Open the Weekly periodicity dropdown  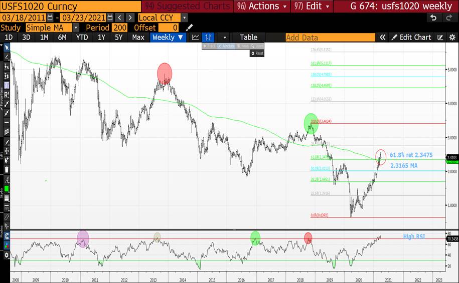tap(168, 38)
